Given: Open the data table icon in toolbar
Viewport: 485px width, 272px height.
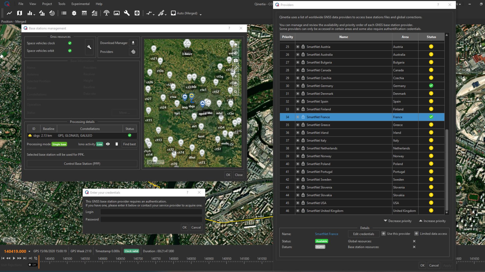Looking at the screenshot, I should [84, 13].
